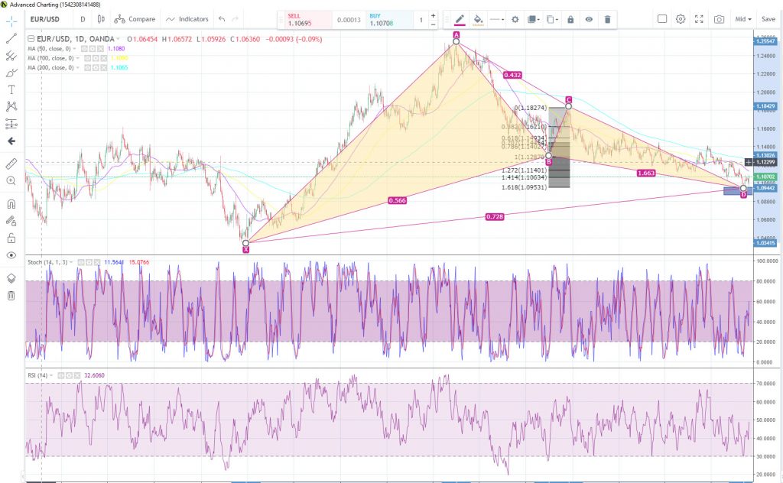Open the drawing line color pencil
This screenshot has height=483, width=783.
460,19
